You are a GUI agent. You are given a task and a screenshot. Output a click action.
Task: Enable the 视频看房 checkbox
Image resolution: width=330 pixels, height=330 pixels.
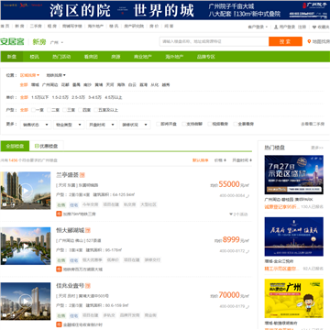(x=210, y=124)
